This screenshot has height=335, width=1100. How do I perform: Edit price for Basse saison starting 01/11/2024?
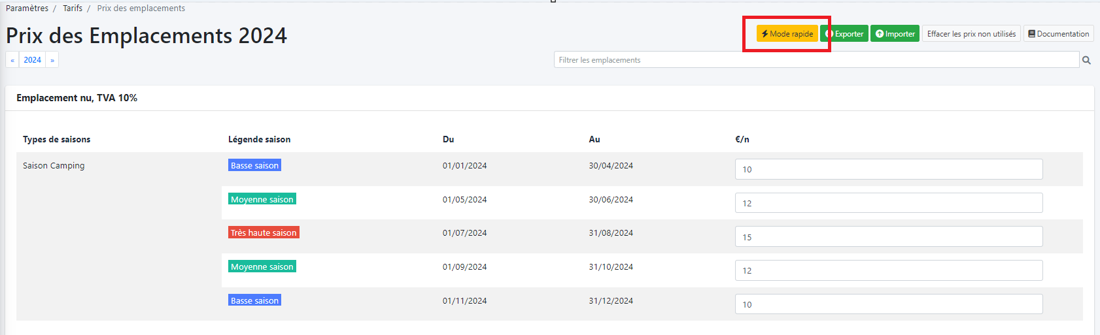click(888, 304)
